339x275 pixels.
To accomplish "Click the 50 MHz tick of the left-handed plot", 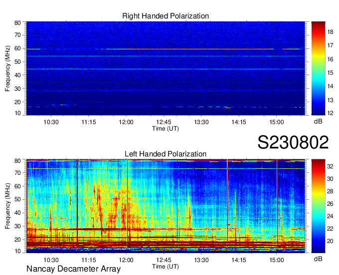I will point(17,200).
